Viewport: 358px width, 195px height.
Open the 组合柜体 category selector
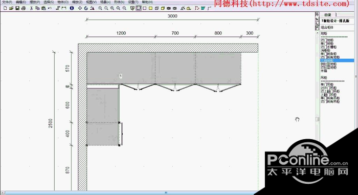(337, 28)
